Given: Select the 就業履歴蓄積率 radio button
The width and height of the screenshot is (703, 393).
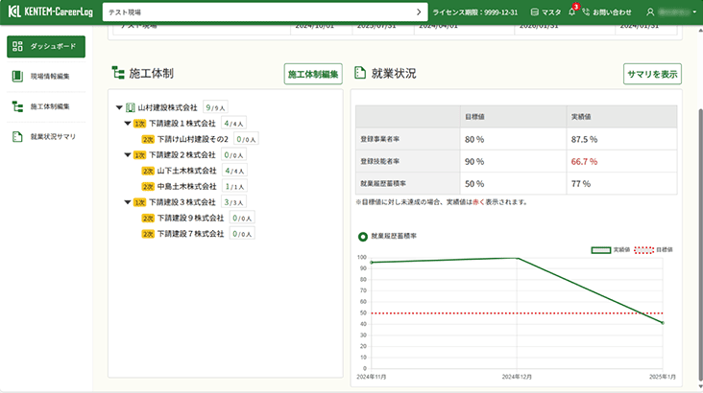Looking at the screenshot, I should click(x=362, y=236).
